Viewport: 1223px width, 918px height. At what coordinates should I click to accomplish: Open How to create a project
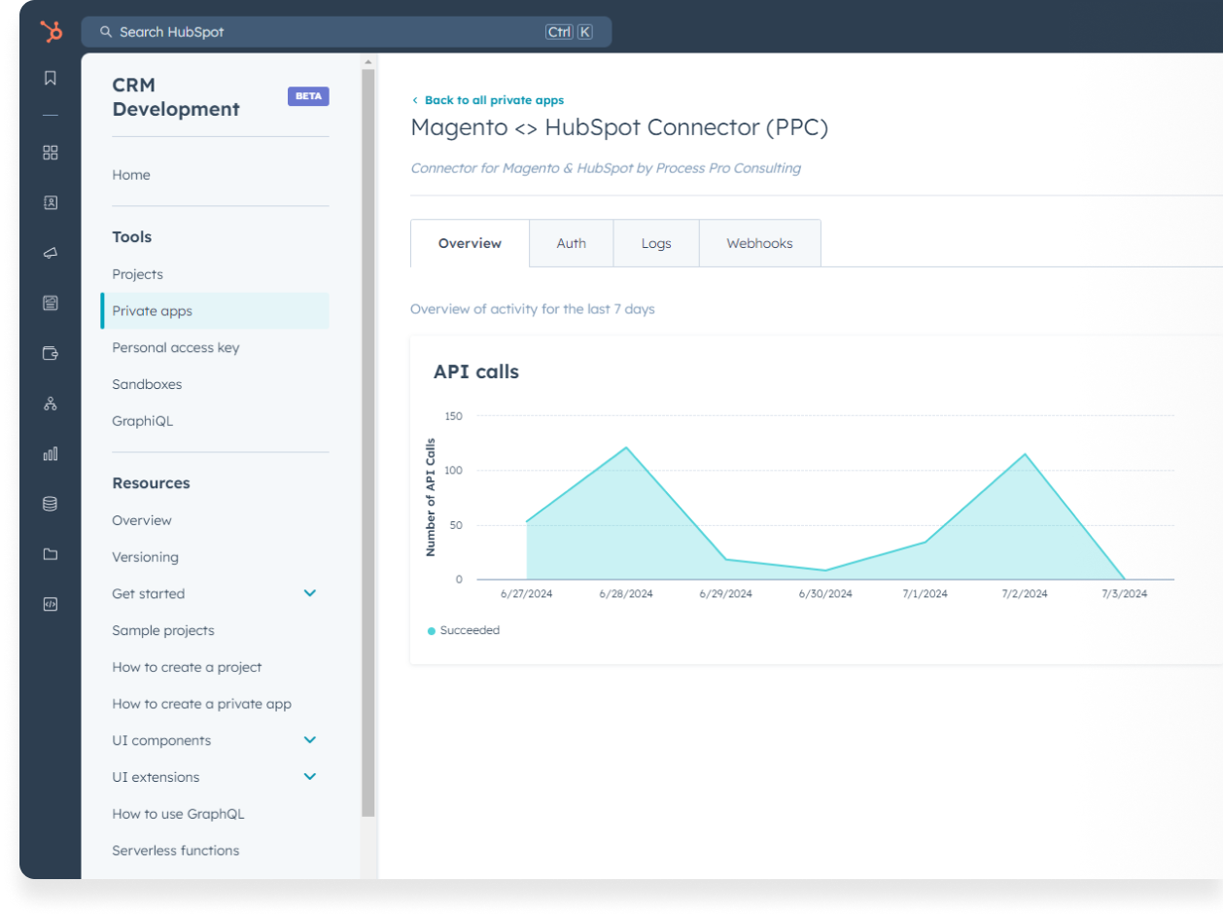[187, 667]
